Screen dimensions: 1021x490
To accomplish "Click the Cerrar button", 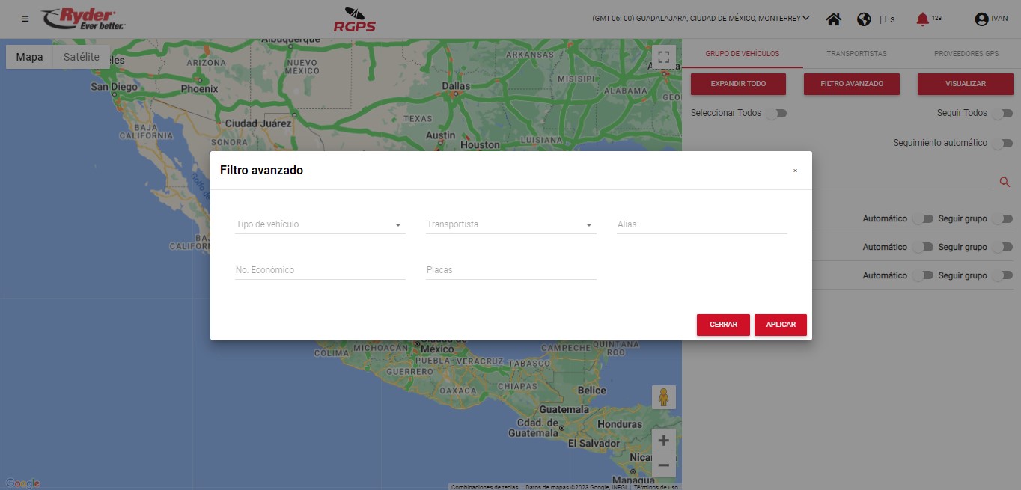I will tap(723, 325).
